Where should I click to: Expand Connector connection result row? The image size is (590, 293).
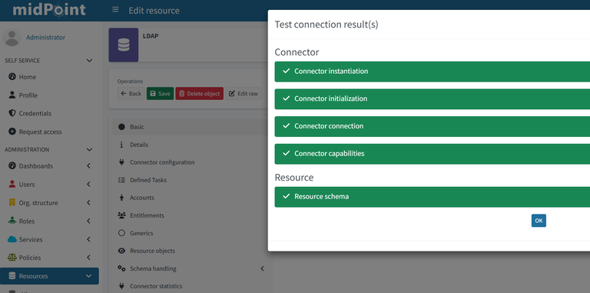point(432,126)
